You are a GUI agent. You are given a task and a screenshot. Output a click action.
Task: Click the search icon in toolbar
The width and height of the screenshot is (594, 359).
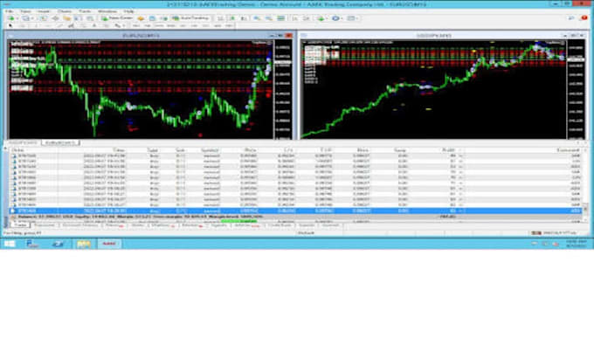[x=571, y=17]
